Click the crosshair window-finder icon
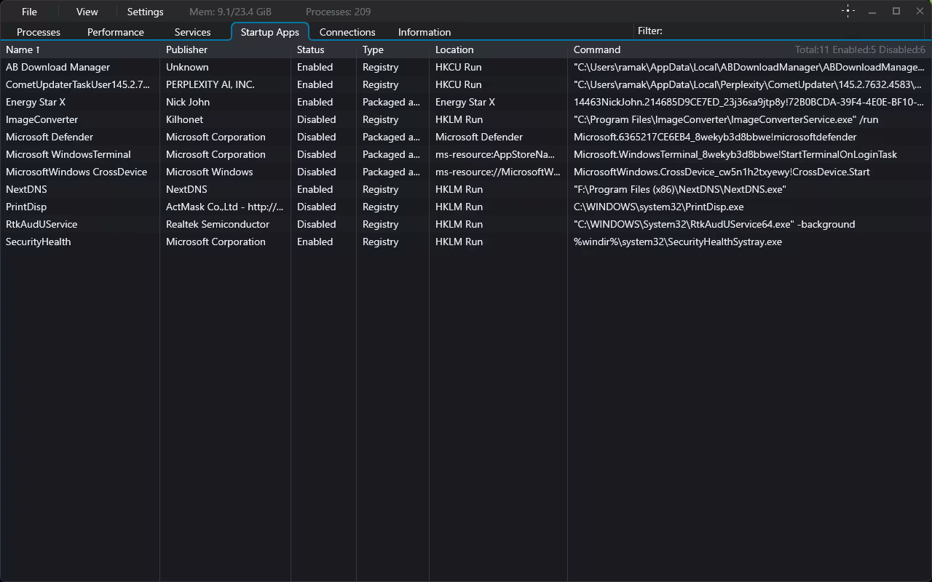Screen dimensions: 932x582 [848, 11]
